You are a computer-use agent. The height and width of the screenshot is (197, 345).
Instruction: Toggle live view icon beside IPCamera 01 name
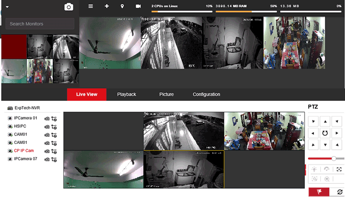[x=10, y=118]
